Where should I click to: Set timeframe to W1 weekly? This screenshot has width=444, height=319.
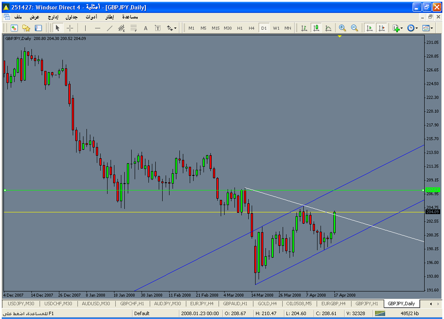click(276, 28)
